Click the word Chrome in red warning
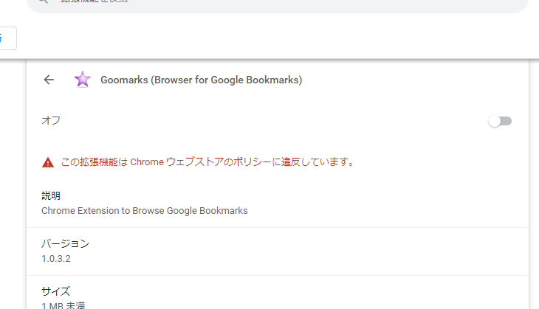Viewport: 539px width, 309px height. click(147, 162)
